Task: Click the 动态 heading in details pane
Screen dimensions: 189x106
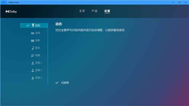Action: [x=59, y=24]
